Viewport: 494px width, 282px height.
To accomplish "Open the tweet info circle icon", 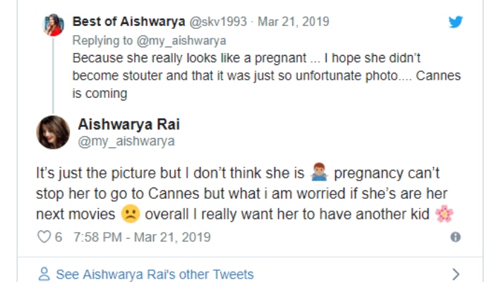I will coord(456,237).
